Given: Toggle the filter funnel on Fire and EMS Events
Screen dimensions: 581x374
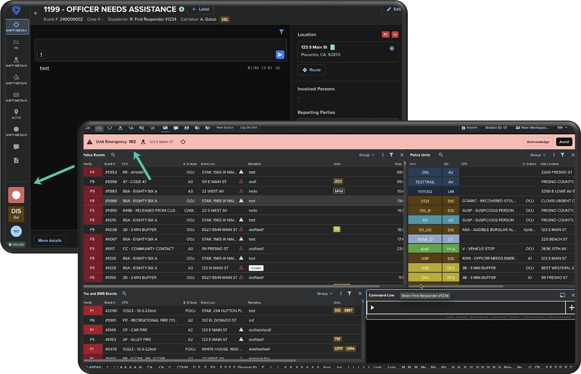Looking at the screenshot, I should (x=349, y=293).
